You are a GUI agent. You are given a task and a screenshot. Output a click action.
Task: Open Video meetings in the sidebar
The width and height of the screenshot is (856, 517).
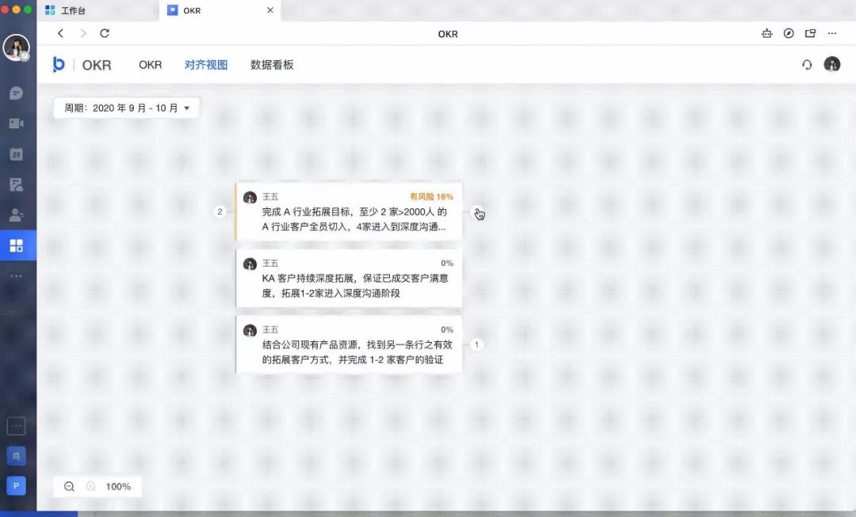pyautogui.click(x=16, y=124)
